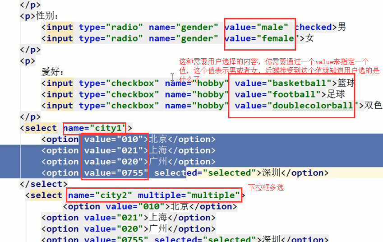This screenshot has height=242, width=383.
Task: Click value="020" under the city2 select
Action: tap(113, 229)
